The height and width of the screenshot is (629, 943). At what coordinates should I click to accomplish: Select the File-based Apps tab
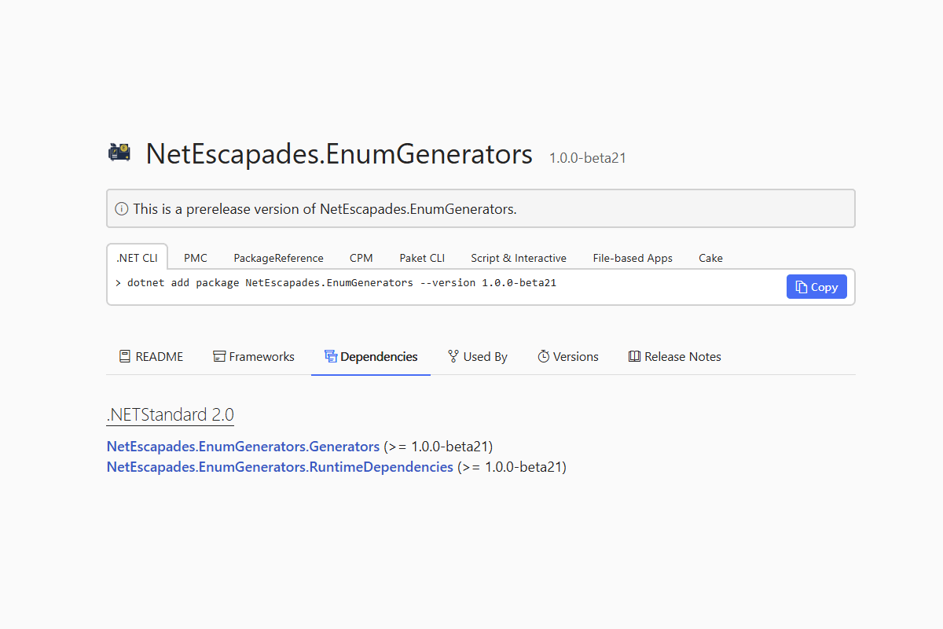[633, 258]
